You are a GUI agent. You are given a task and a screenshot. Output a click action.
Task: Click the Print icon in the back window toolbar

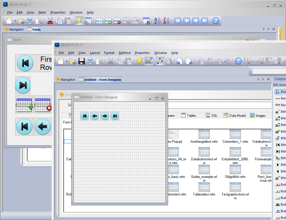30,21
